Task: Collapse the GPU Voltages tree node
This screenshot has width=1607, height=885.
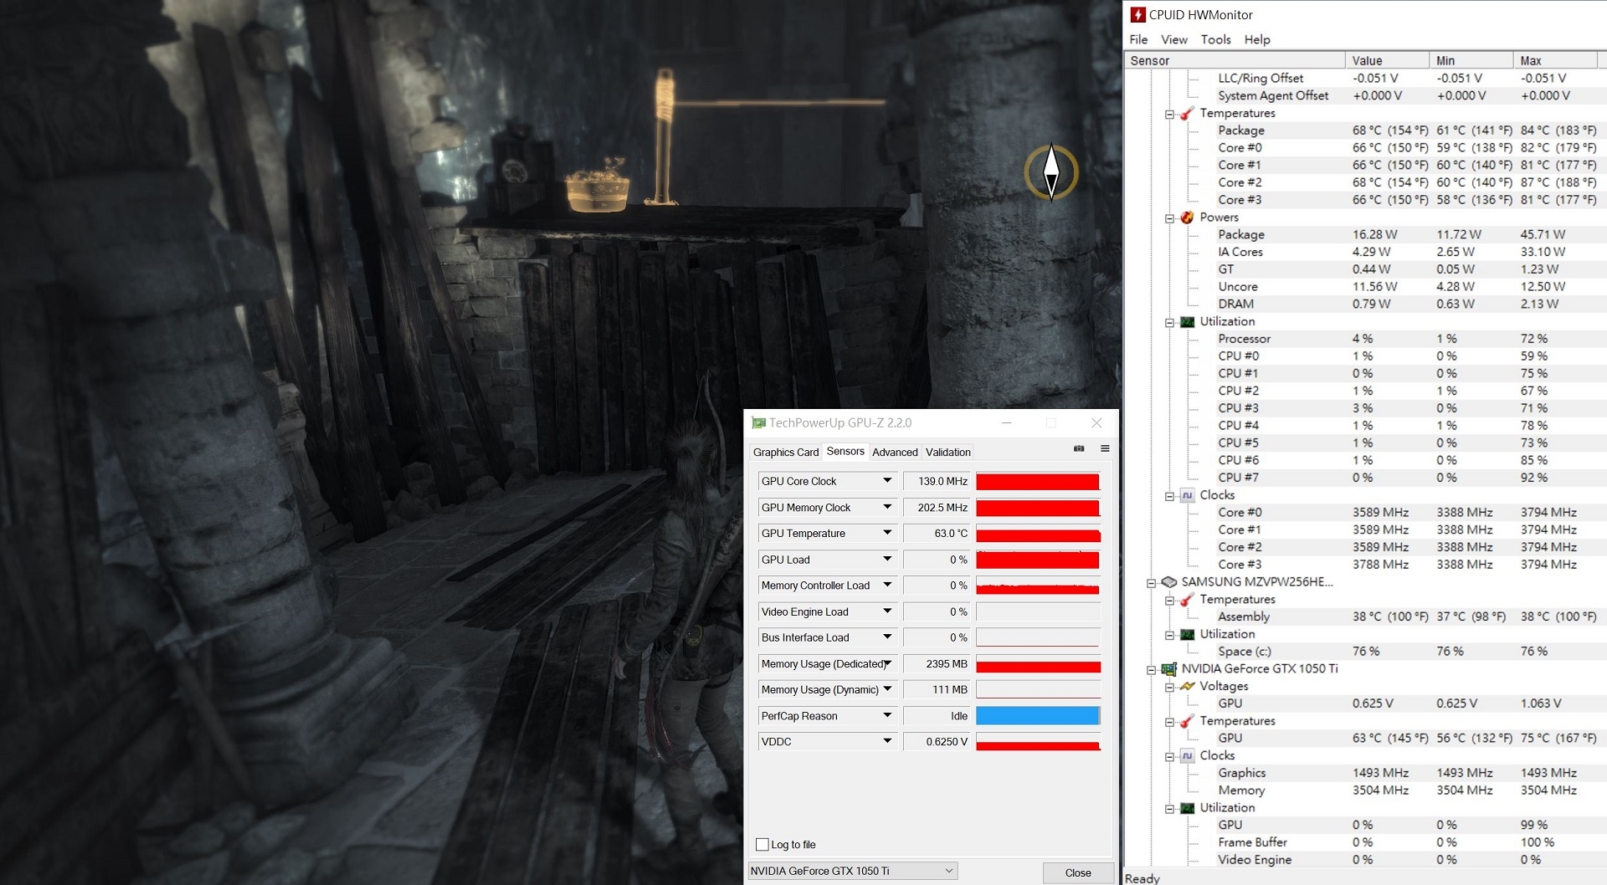Action: [x=1170, y=688]
